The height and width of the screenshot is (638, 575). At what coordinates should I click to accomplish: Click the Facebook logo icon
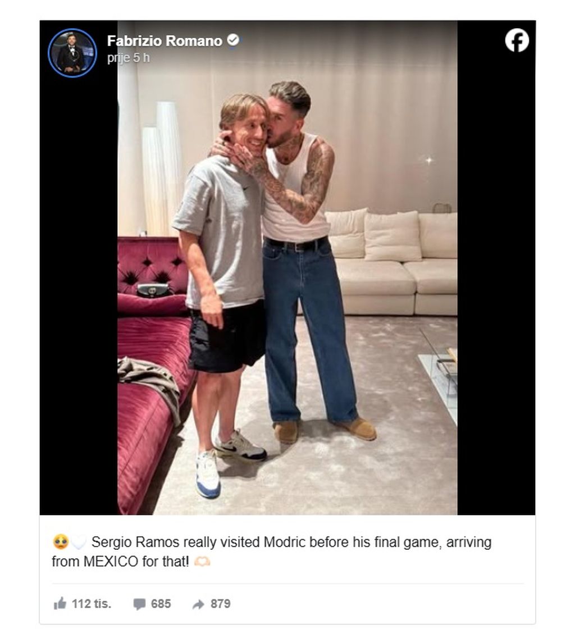(517, 40)
